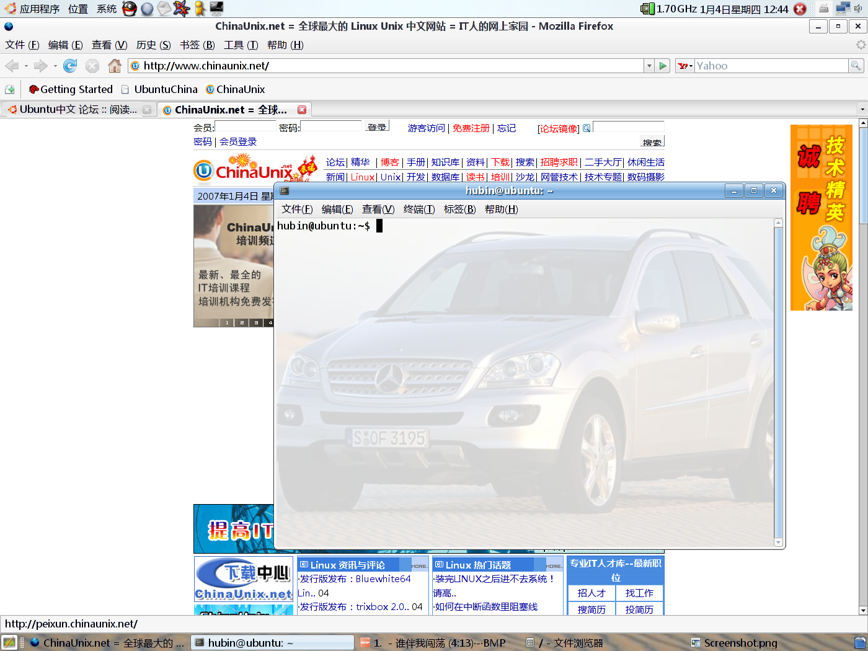868x651 pixels.
Task: Click the Yahoo search field
Action: pos(771,66)
